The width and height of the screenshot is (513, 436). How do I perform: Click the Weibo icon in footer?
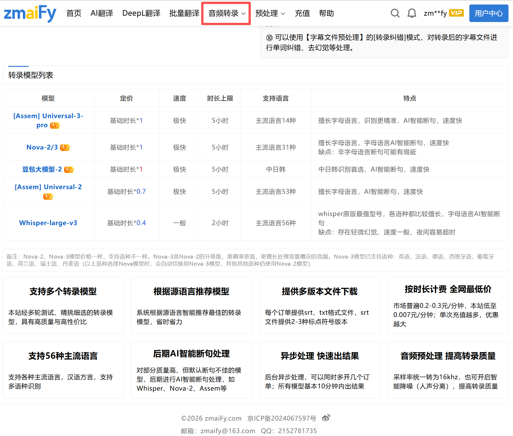326,418
